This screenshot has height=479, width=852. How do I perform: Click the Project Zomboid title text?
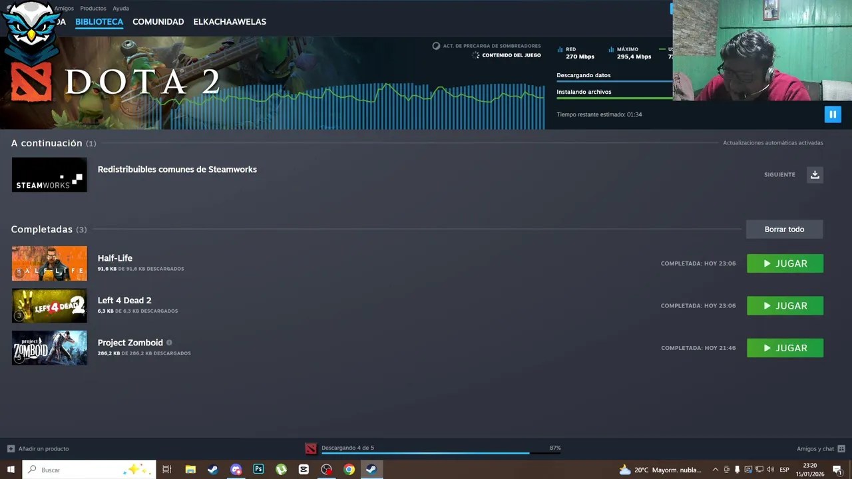pos(130,343)
